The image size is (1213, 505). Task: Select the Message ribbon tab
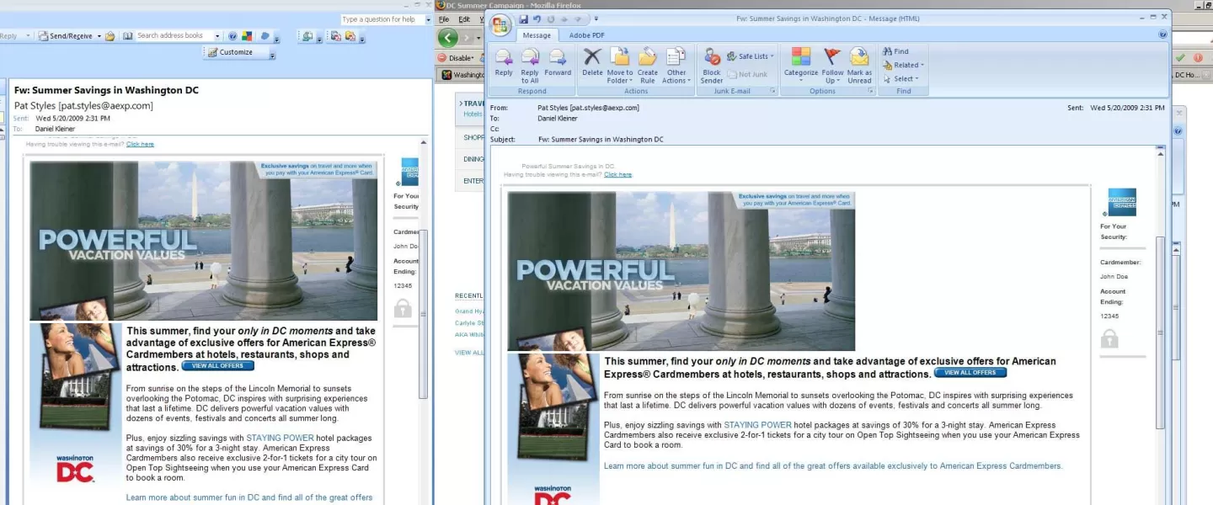click(x=537, y=35)
